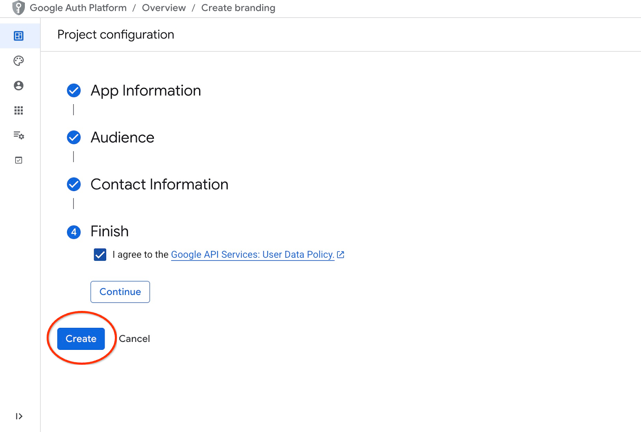Expand the App Information step
This screenshot has width=641, height=432.
coord(145,91)
